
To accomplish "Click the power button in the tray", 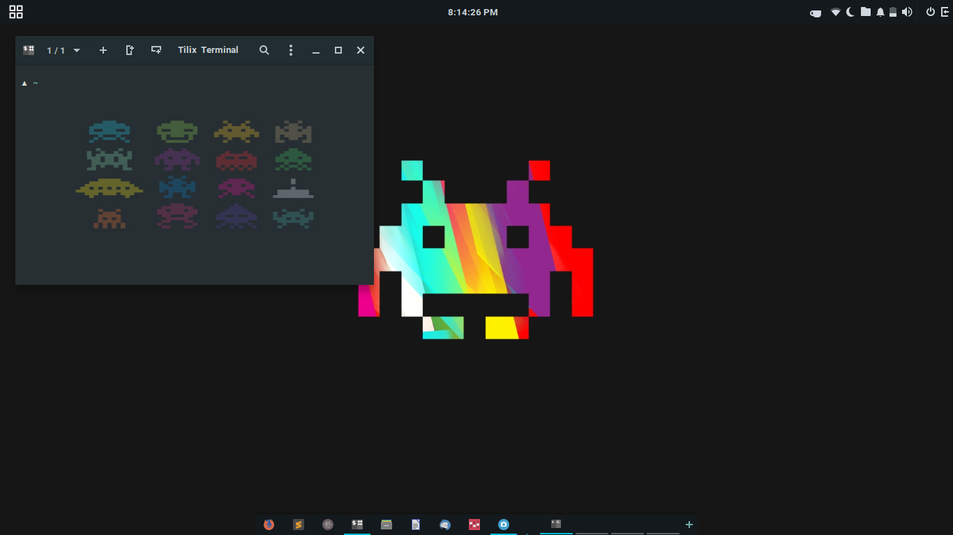I will coord(931,12).
